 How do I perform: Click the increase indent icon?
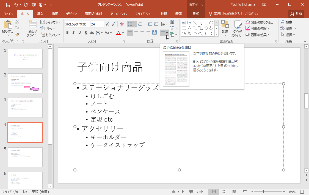coord(156,24)
